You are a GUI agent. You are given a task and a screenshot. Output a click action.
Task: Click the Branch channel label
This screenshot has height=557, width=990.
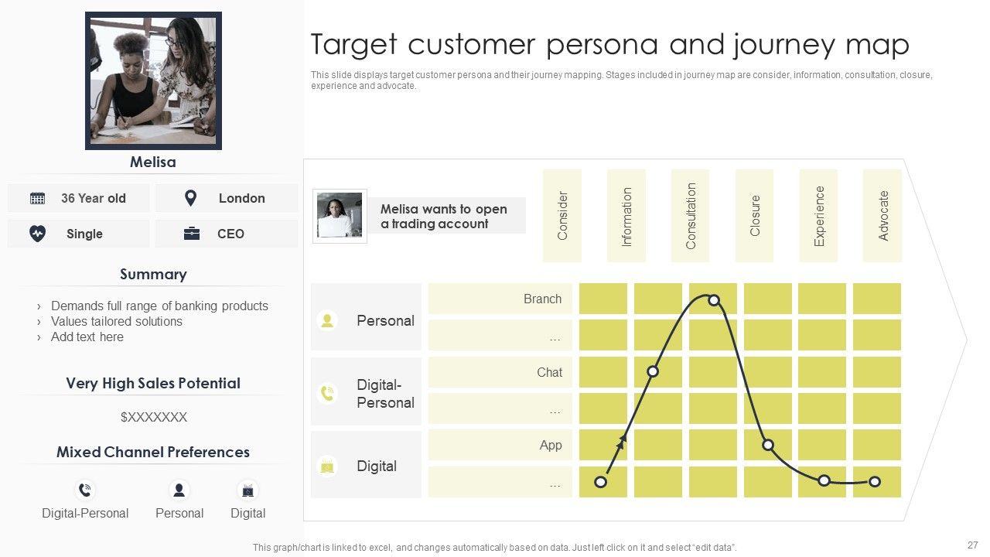click(x=542, y=299)
